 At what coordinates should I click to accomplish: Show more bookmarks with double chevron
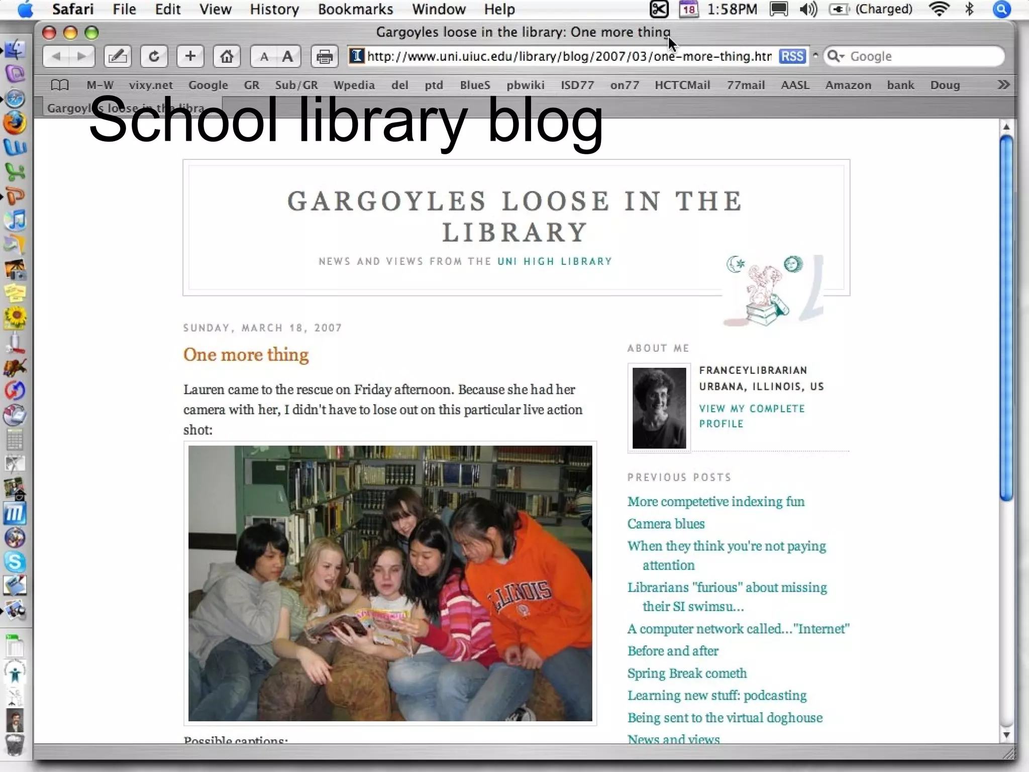[x=1003, y=85]
